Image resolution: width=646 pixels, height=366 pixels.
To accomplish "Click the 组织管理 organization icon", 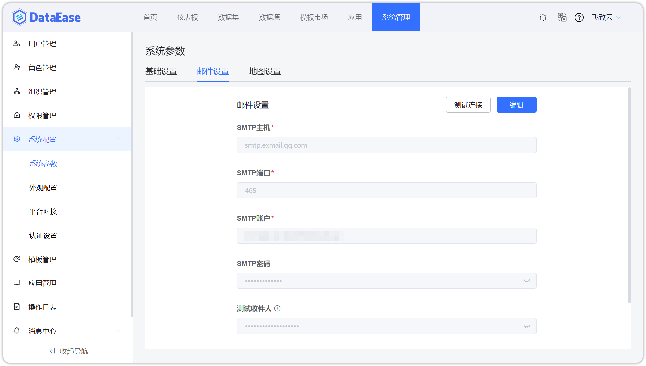I will click(17, 91).
